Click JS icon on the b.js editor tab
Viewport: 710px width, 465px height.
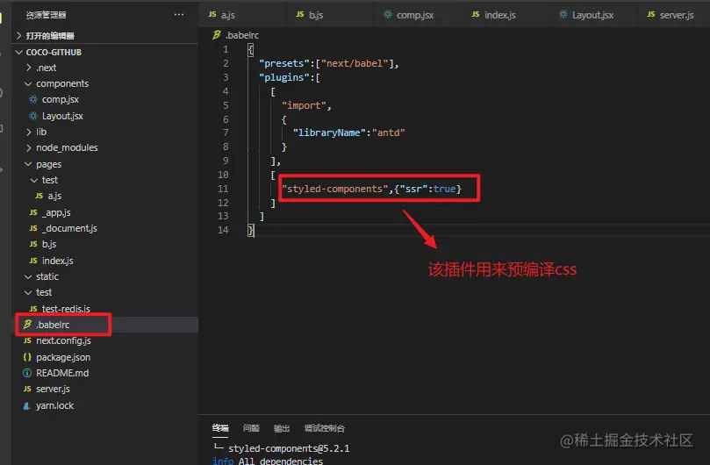[x=300, y=15]
